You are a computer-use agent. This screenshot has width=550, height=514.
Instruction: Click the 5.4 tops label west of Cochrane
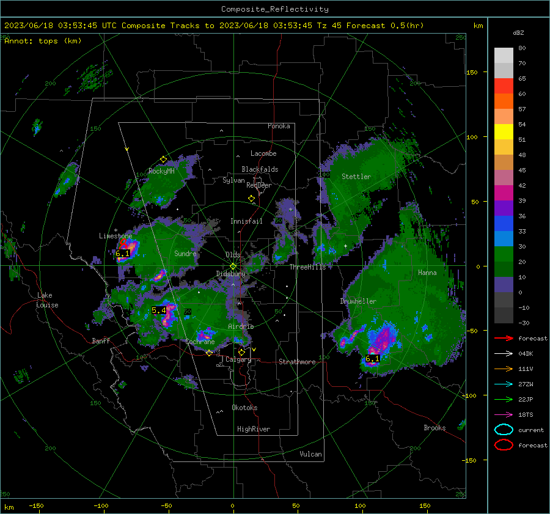pyautogui.click(x=158, y=310)
